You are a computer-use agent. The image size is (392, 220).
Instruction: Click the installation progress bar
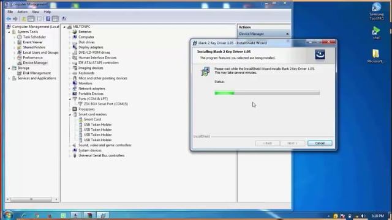coord(267,93)
